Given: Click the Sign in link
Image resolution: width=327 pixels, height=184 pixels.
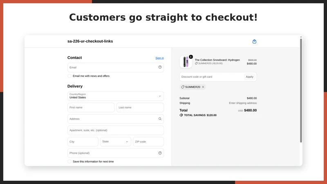Looking at the screenshot, I should coord(159,58).
